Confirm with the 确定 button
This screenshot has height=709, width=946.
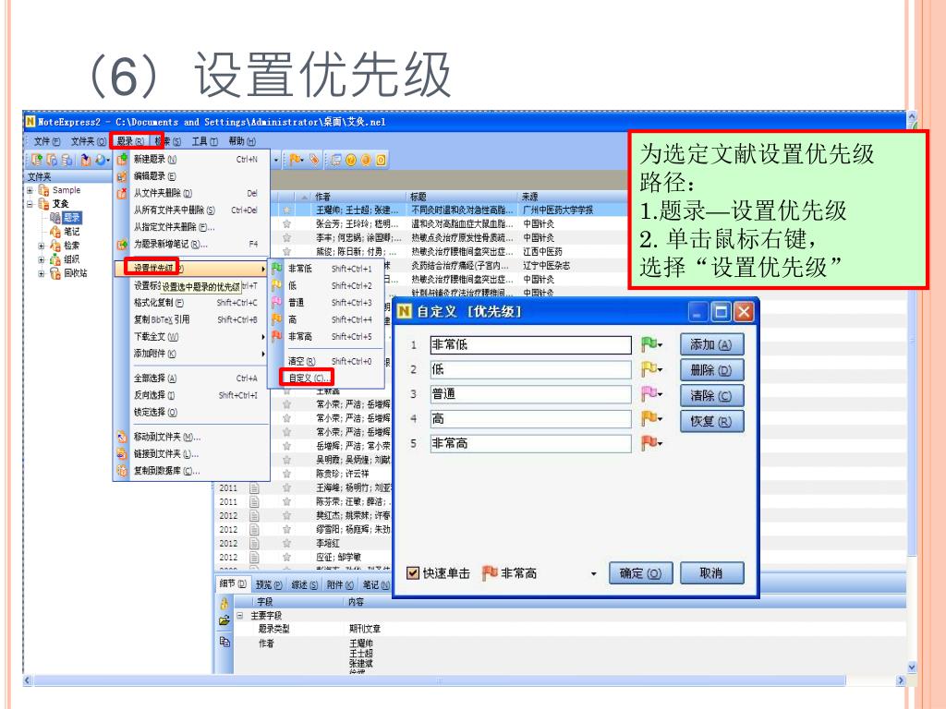point(641,573)
